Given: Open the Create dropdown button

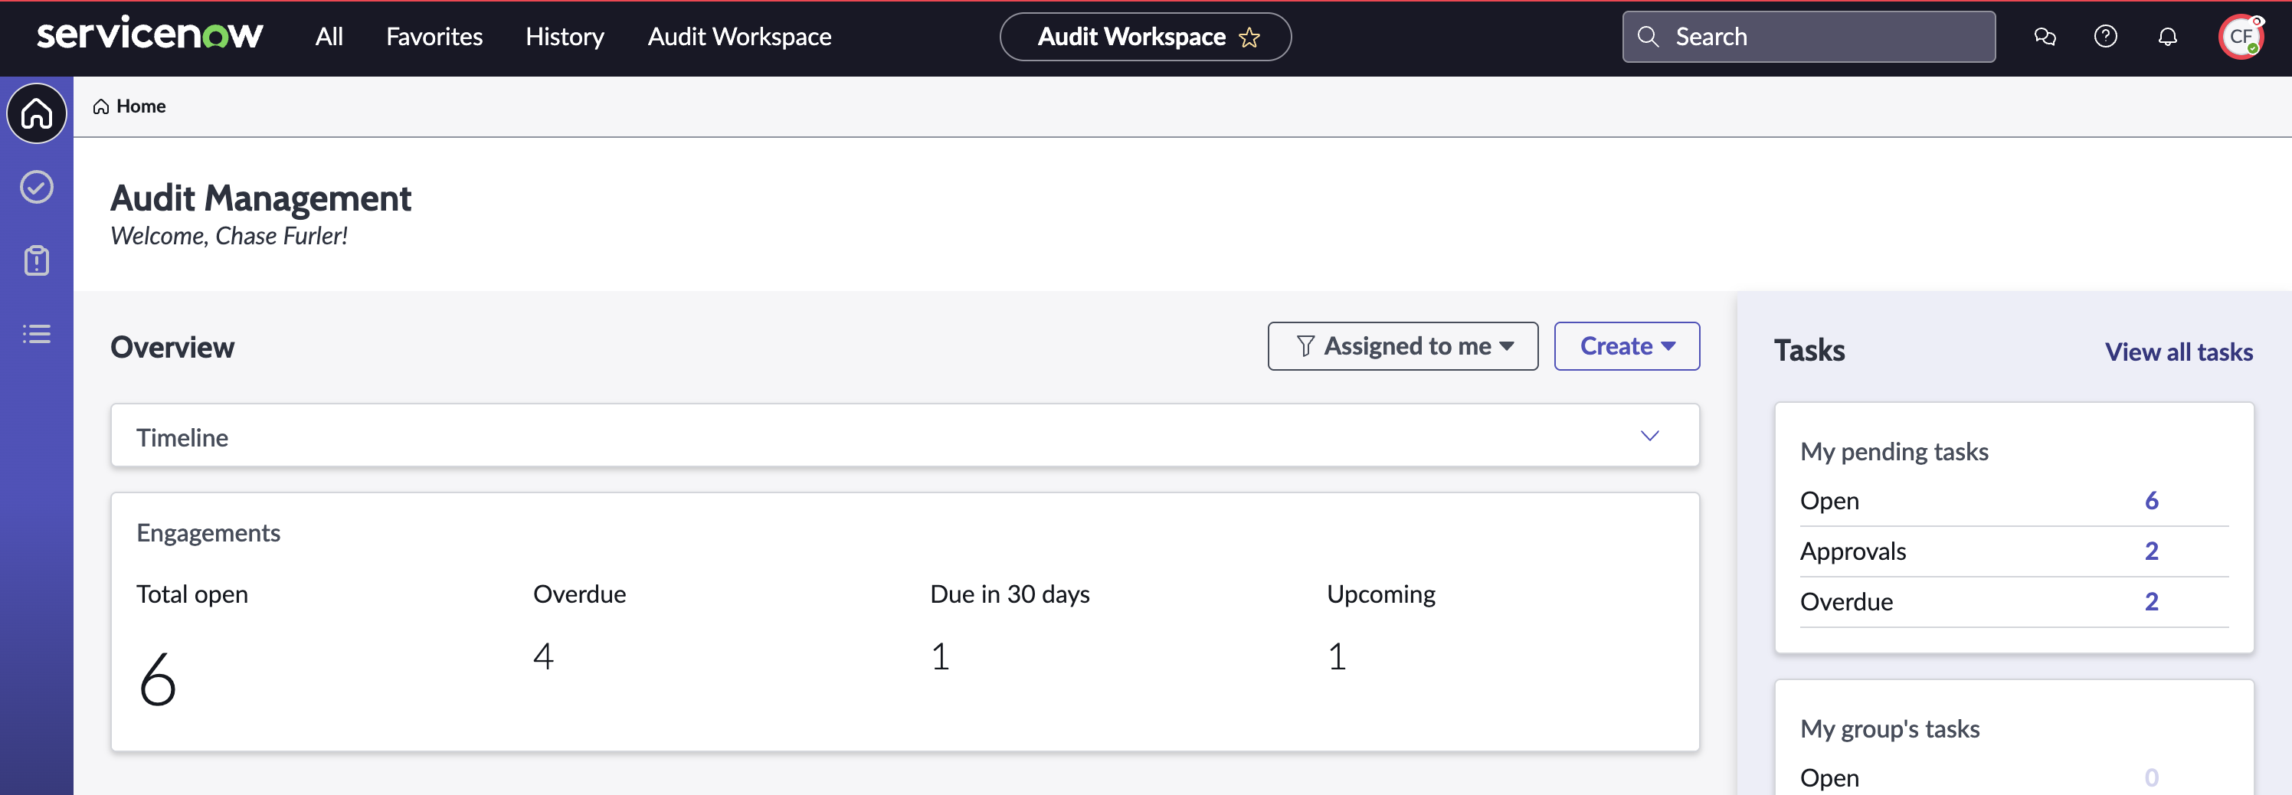Looking at the screenshot, I should [1626, 346].
